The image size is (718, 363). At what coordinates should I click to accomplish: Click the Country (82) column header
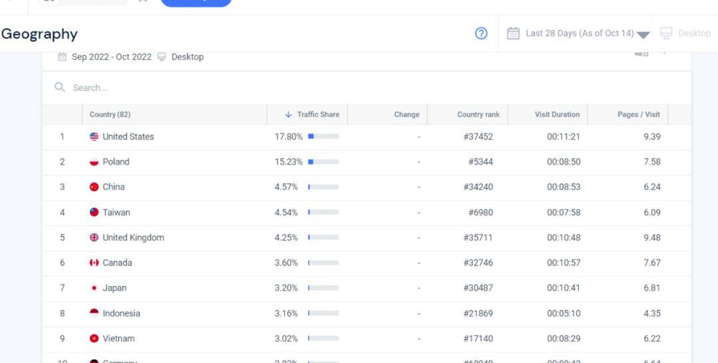(x=110, y=114)
